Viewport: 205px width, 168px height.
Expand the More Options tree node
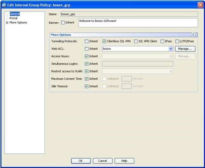[7, 23]
